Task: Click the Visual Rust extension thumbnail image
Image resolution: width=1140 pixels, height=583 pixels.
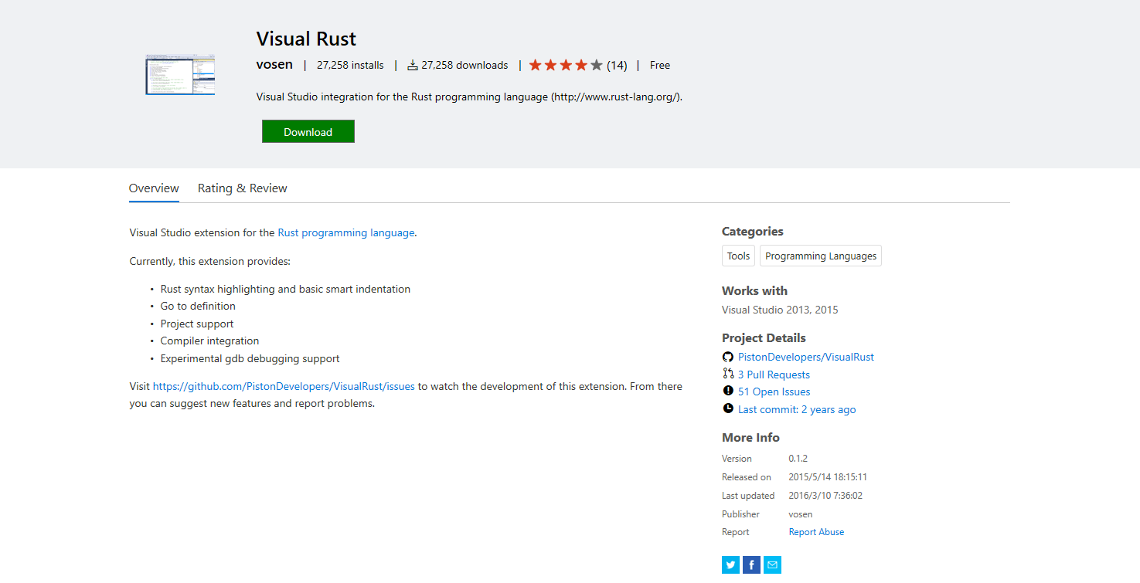Action: [x=180, y=75]
